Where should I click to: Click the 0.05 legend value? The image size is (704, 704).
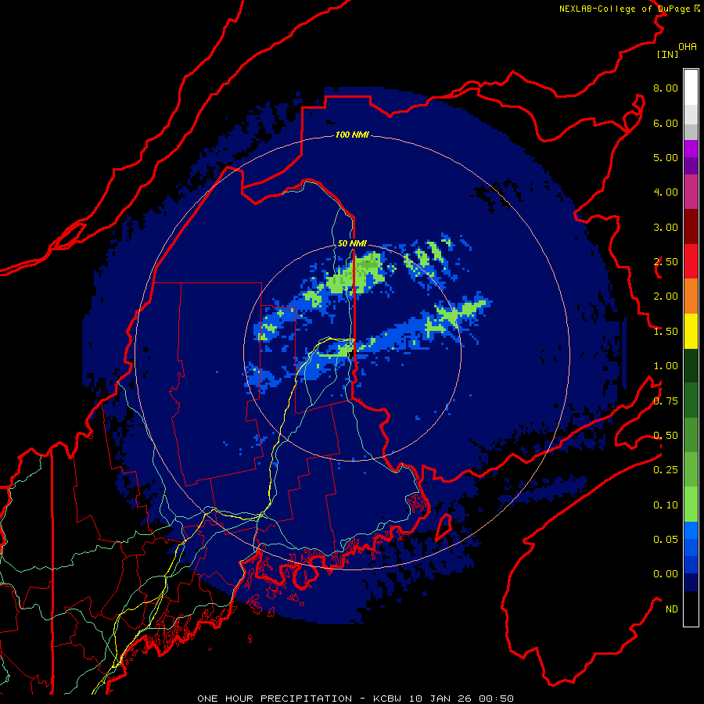[666, 540]
